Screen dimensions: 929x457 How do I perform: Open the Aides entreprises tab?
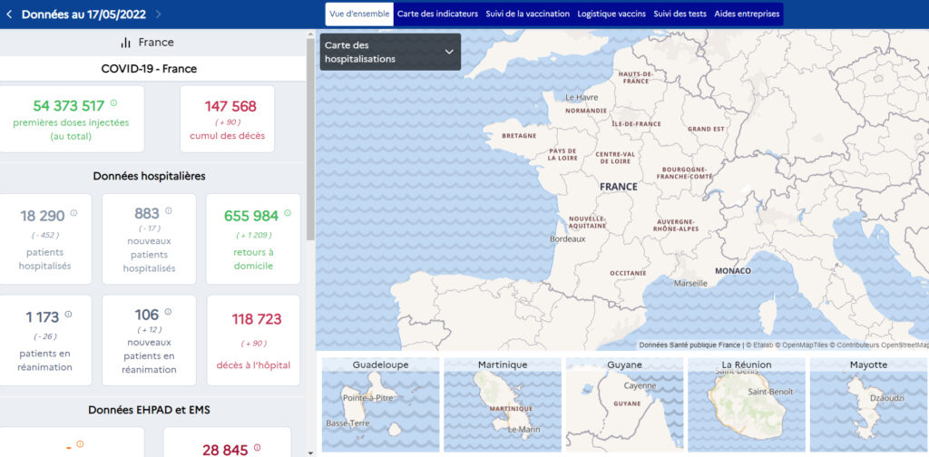point(747,15)
